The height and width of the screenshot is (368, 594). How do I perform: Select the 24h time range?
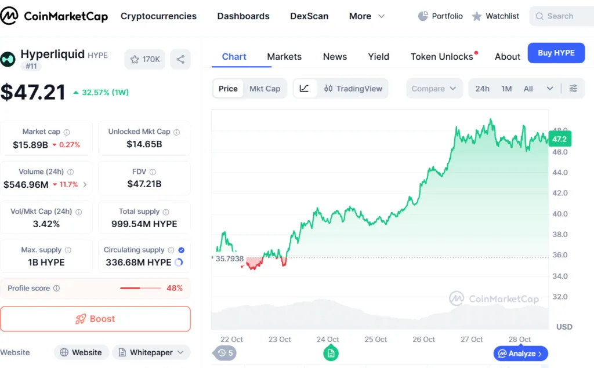482,89
